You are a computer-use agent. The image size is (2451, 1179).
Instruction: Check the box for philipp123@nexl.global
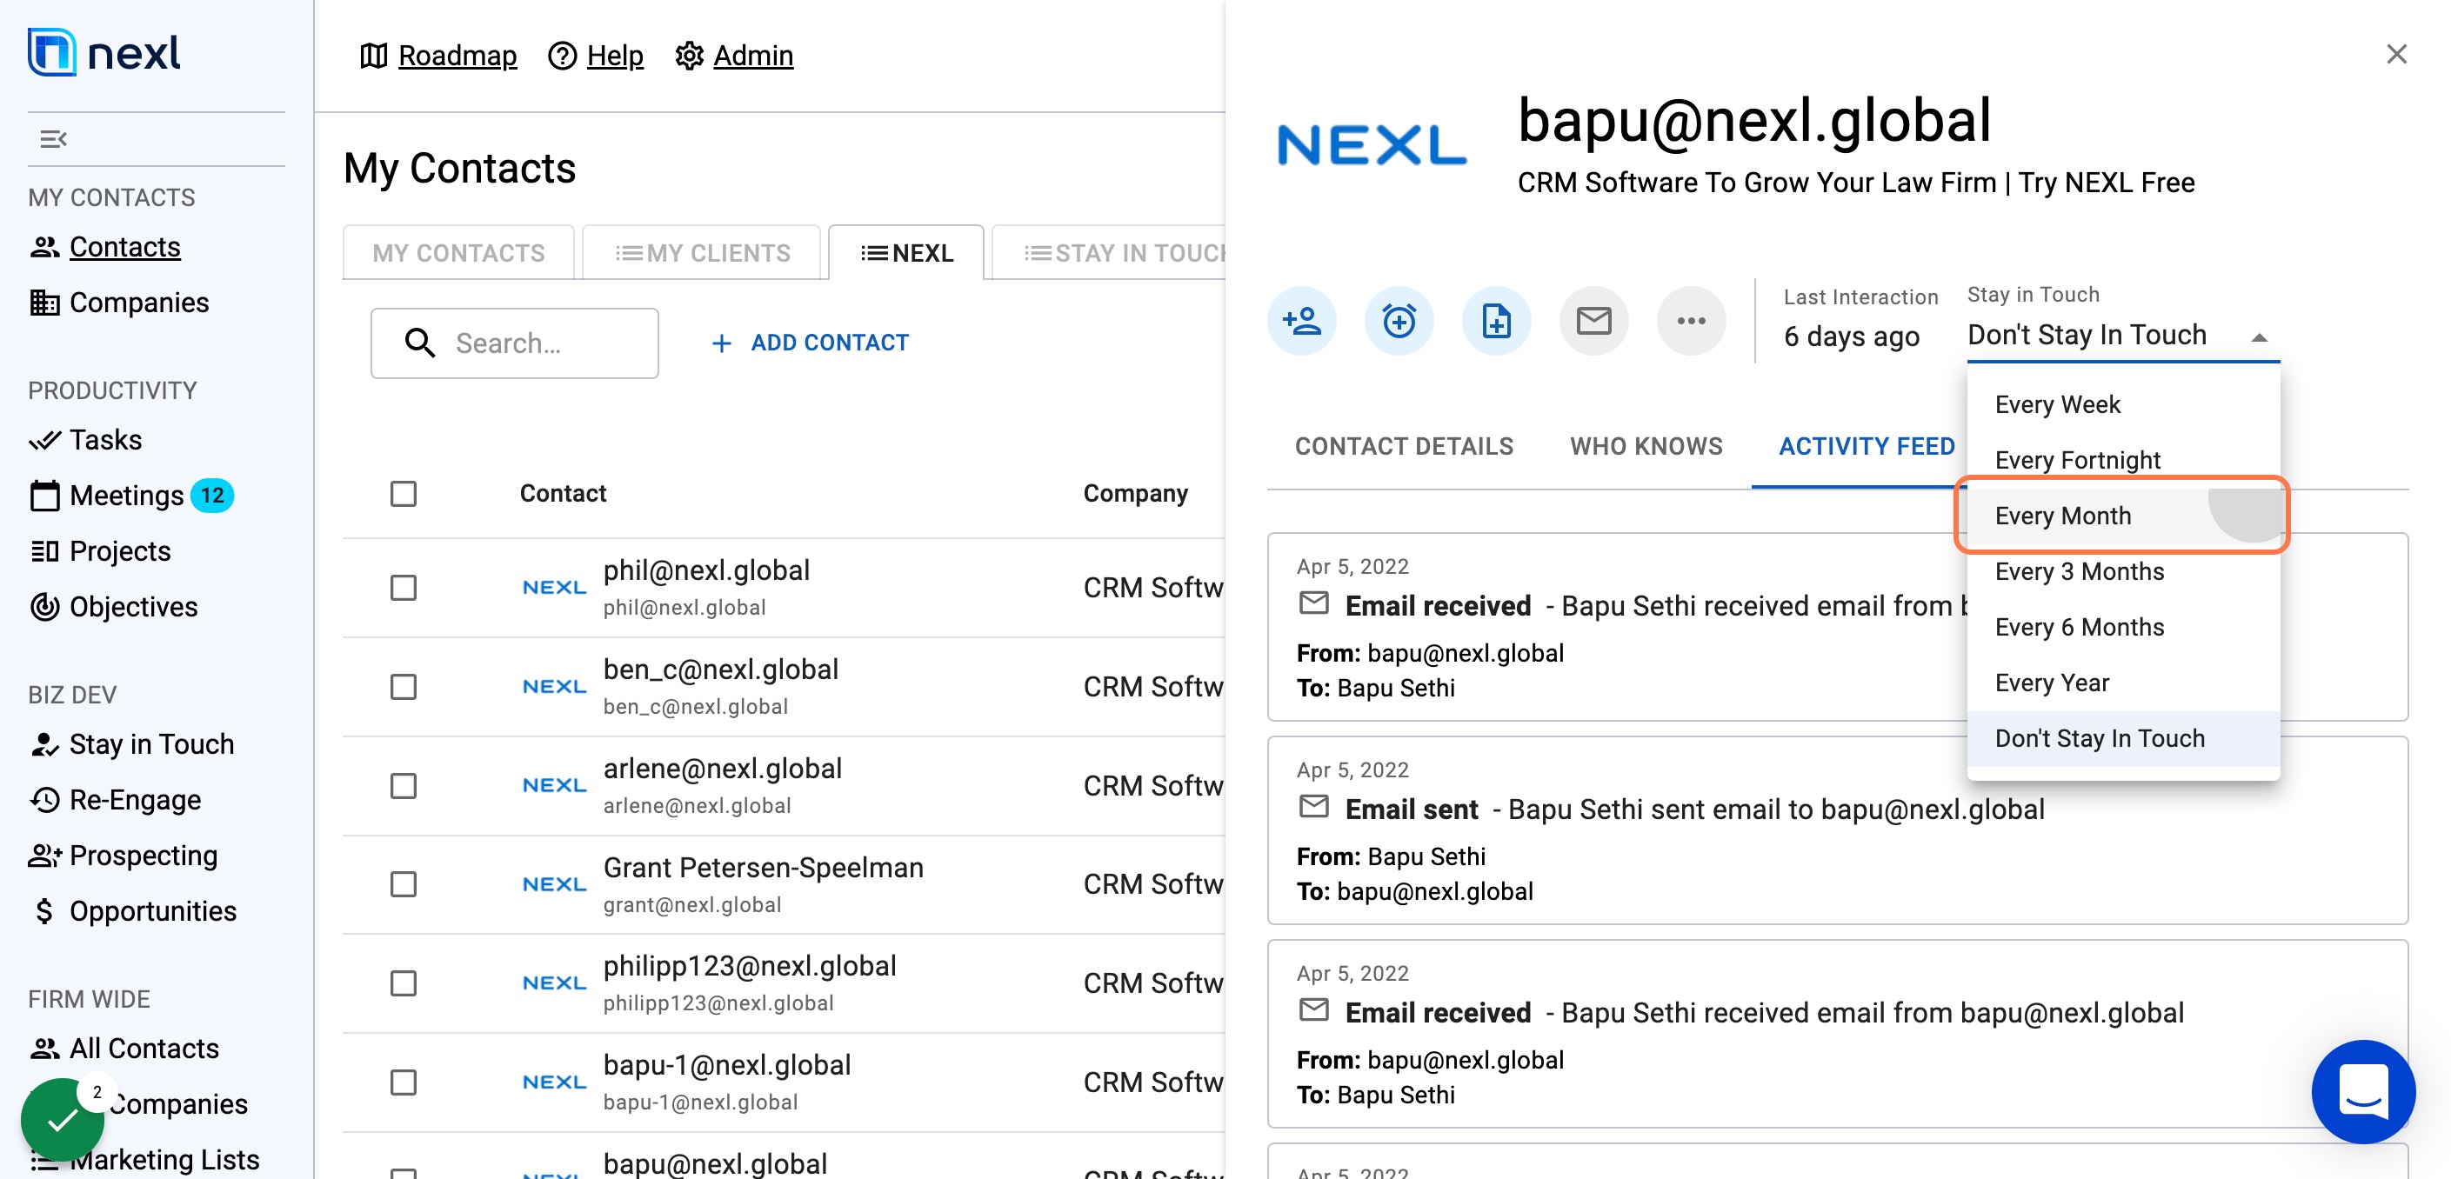404,983
